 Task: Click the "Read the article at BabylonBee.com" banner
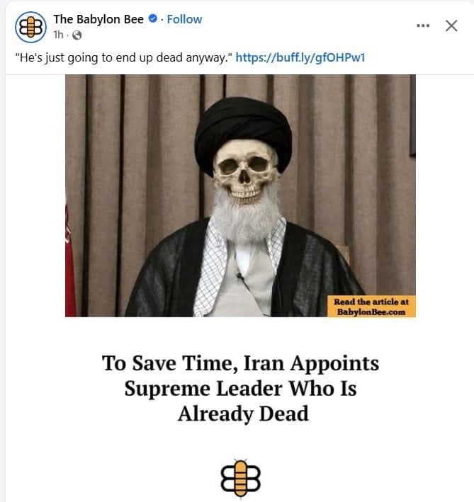pyautogui.click(x=371, y=307)
